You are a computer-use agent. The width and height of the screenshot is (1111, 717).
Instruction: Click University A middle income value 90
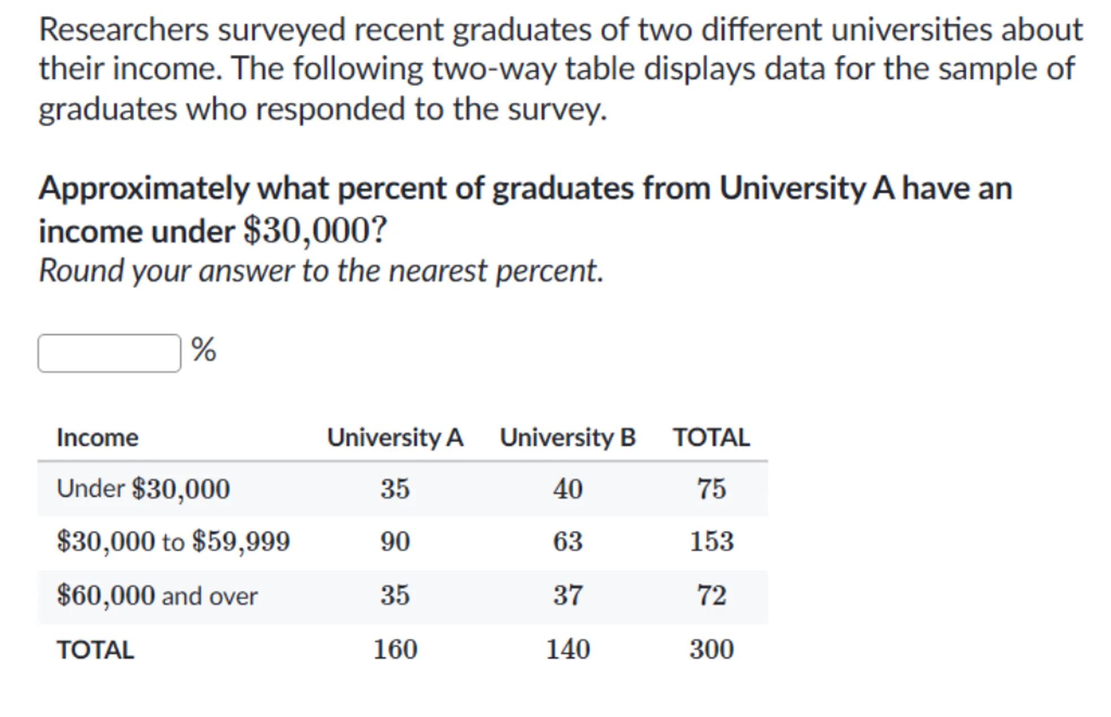tap(395, 541)
